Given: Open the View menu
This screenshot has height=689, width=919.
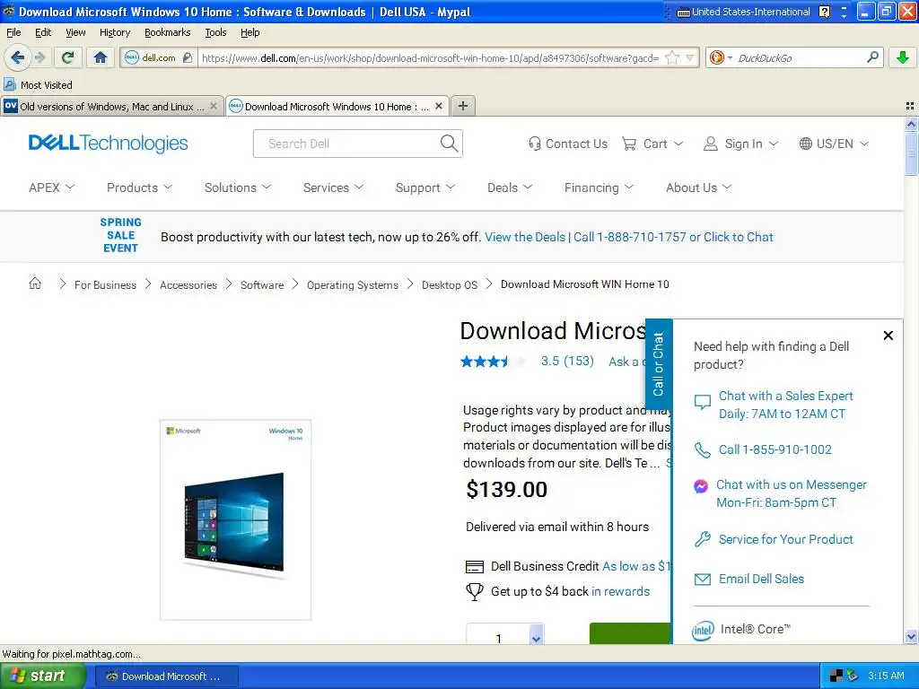Looking at the screenshot, I should pos(75,32).
